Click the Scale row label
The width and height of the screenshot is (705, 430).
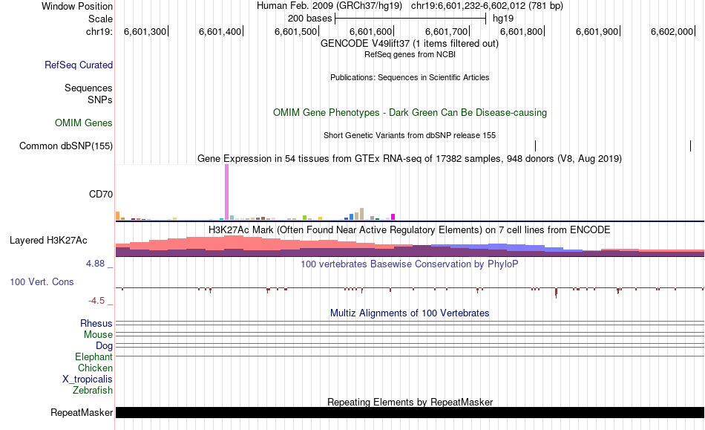point(100,19)
